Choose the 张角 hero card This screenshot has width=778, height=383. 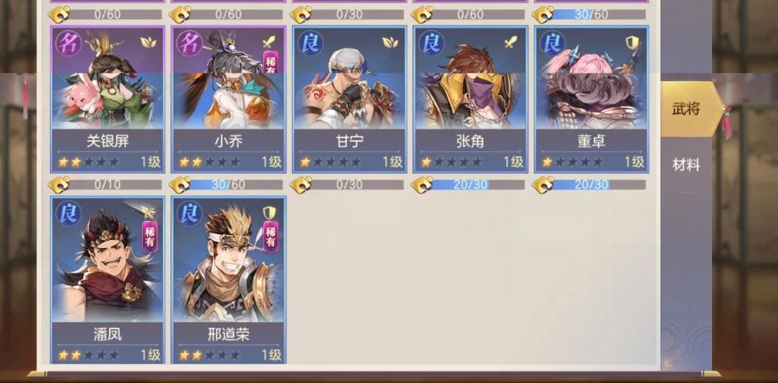click(470, 99)
